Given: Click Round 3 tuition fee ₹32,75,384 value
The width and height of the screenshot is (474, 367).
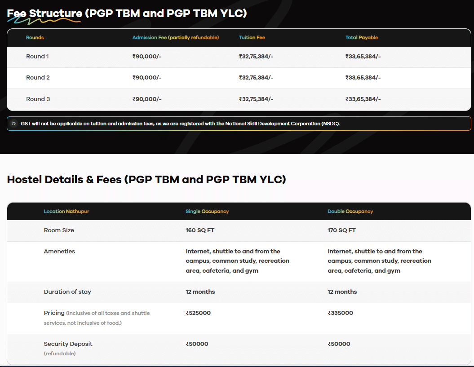Looking at the screenshot, I should click(x=256, y=99).
